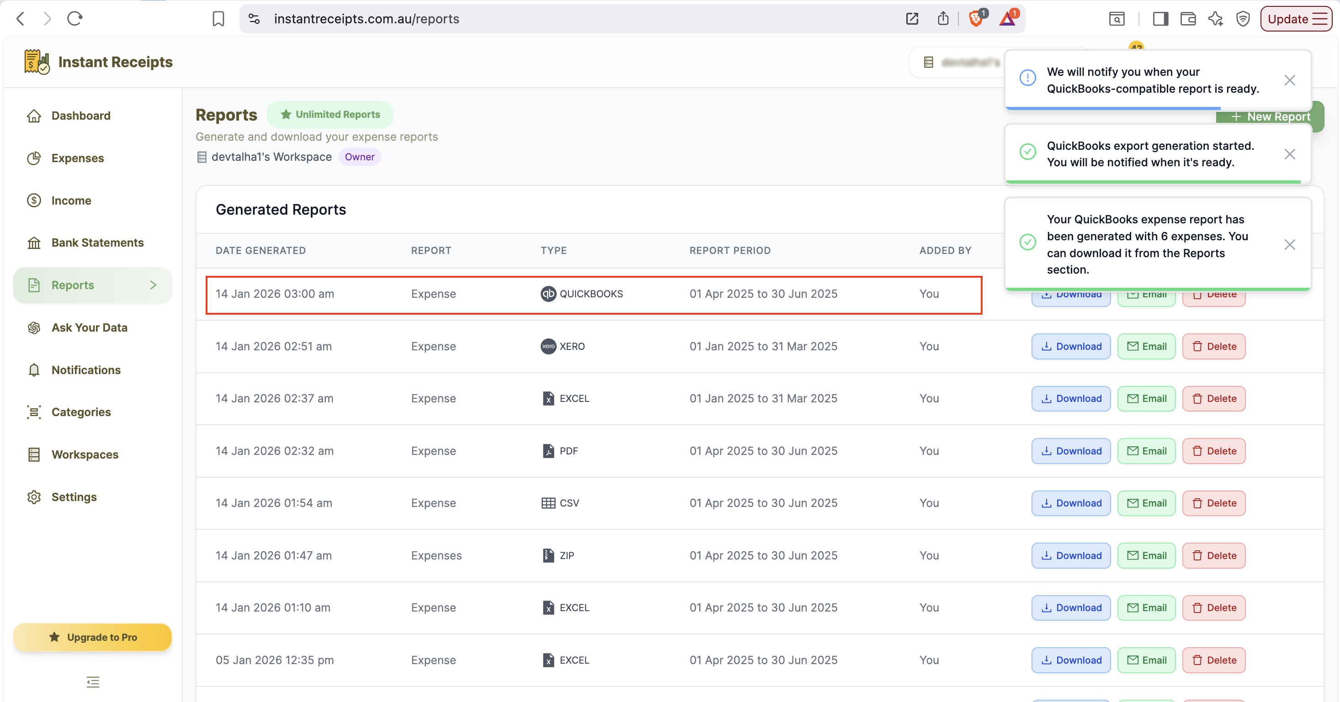Open the Brave Wallet icon
Viewport: 1340px width, 702px height.
point(1188,19)
